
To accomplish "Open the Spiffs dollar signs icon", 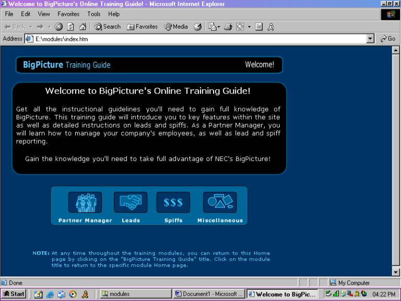I will pyautogui.click(x=173, y=202).
